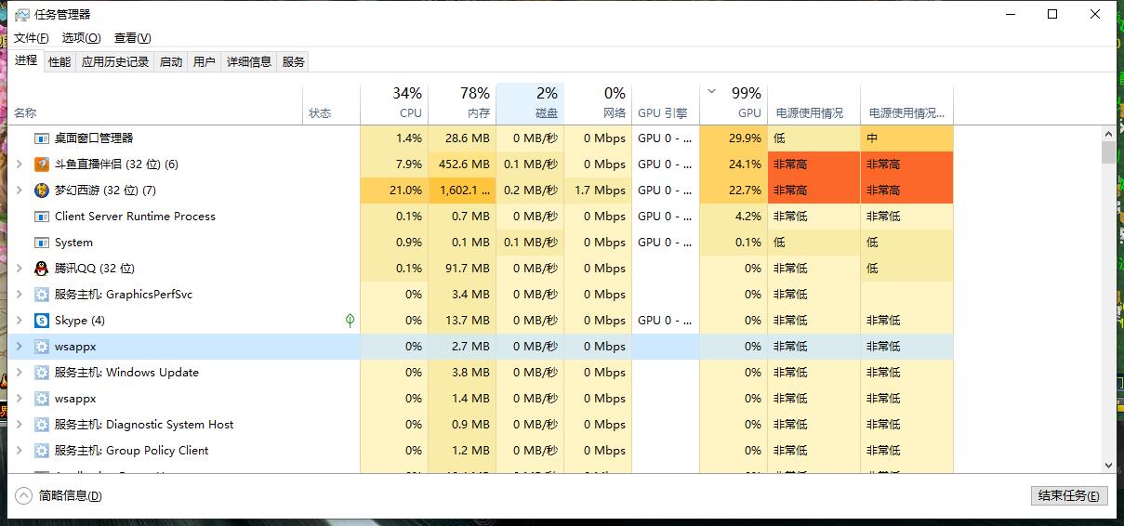Sort by the CPU column header
The image size is (1124, 526).
[394, 104]
